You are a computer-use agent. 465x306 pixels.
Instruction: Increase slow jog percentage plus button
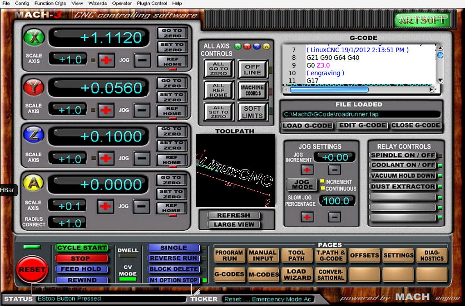click(x=307, y=217)
